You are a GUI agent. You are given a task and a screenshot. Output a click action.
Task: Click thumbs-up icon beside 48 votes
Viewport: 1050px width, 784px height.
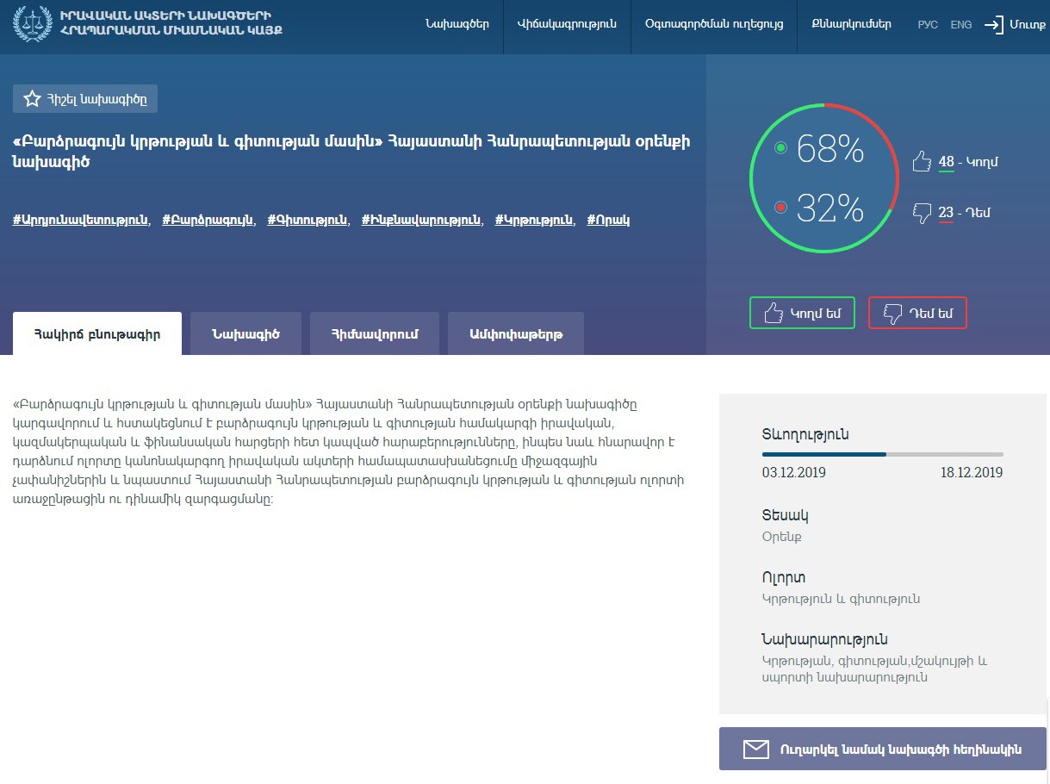click(x=922, y=162)
